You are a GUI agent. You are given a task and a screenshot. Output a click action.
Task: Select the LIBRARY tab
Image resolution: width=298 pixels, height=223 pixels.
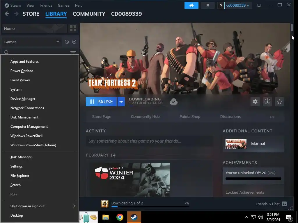click(x=56, y=14)
